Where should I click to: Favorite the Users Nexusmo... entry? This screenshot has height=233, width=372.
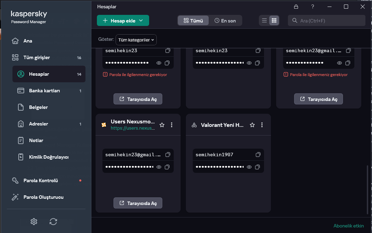click(x=162, y=125)
